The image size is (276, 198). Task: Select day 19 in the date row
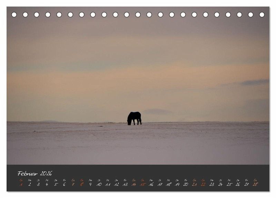(177, 184)
